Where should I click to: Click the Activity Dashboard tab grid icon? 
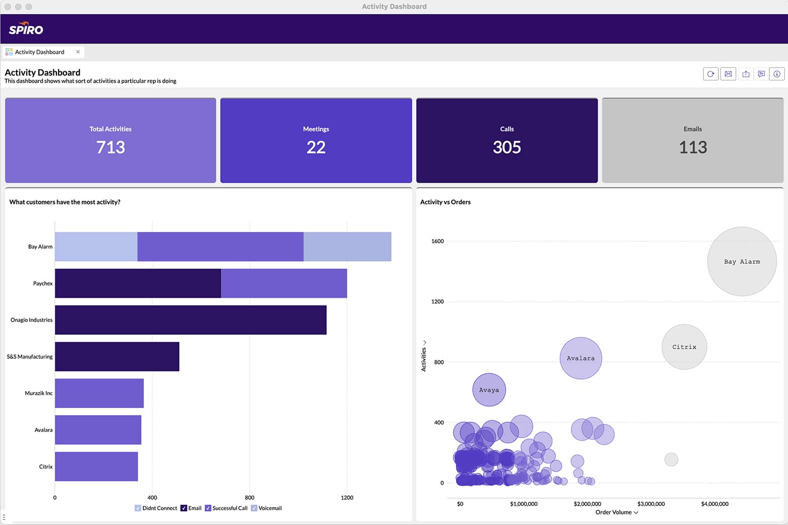tap(9, 52)
